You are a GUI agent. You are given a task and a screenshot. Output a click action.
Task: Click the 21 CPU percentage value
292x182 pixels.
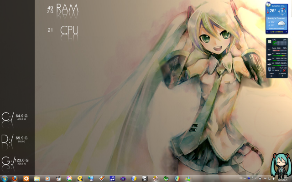tap(50, 30)
